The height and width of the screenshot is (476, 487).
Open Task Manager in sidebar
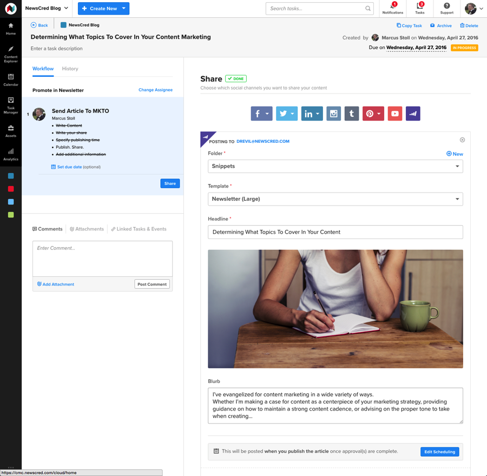11,105
